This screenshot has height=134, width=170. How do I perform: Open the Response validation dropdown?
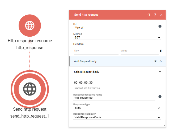(x=117, y=117)
